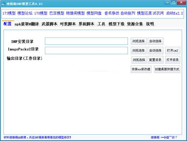Switch to the 界面脚本 tab
187x141 pixels.
[x=86, y=24]
